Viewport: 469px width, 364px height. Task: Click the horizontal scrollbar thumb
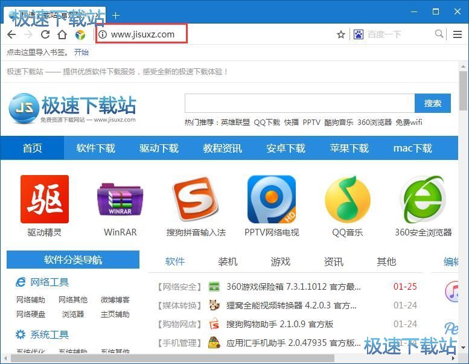[x=173, y=358]
